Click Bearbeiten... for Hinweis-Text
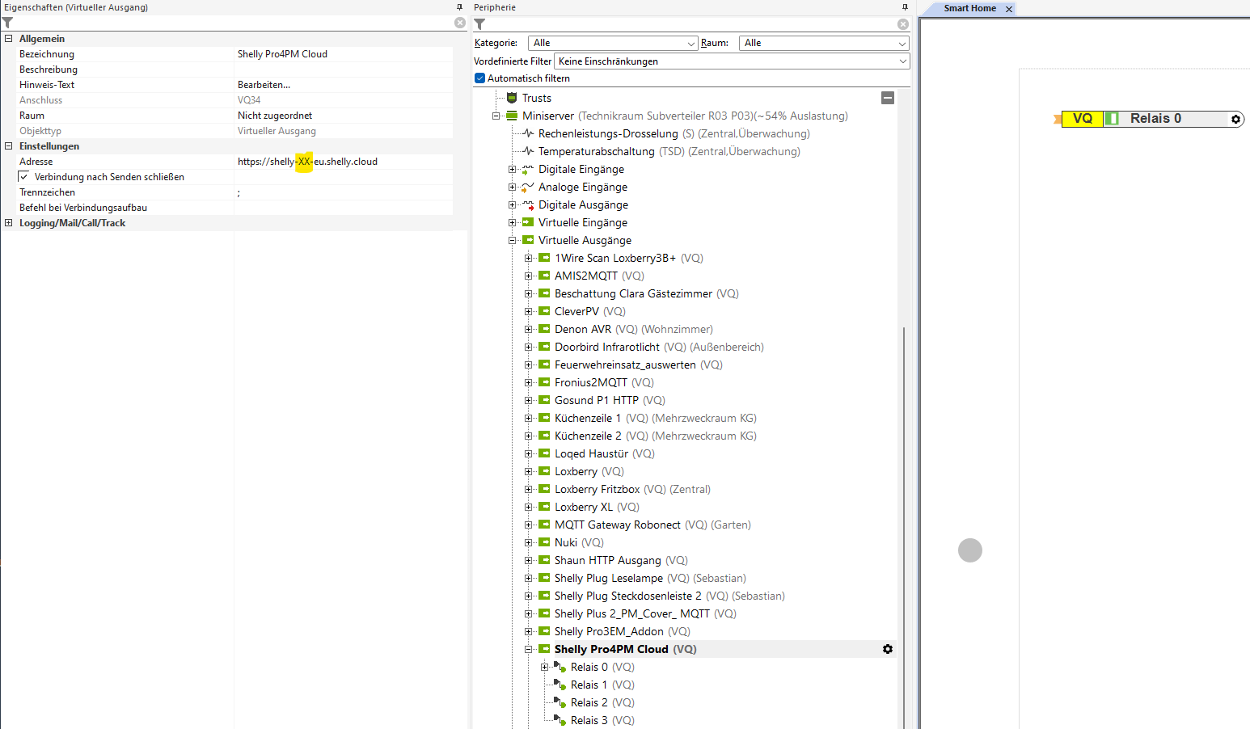This screenshot has width=1250, height=729. click(x=264, y=85)
